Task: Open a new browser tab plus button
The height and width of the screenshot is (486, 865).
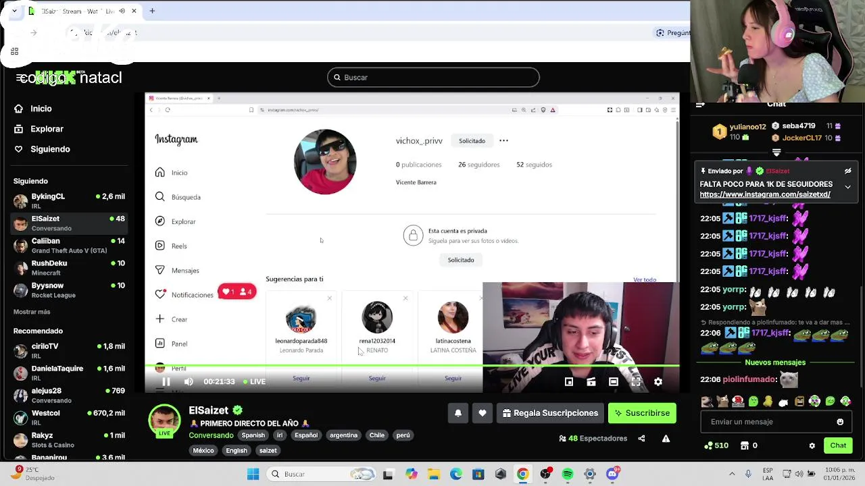Action: point(152,11)
